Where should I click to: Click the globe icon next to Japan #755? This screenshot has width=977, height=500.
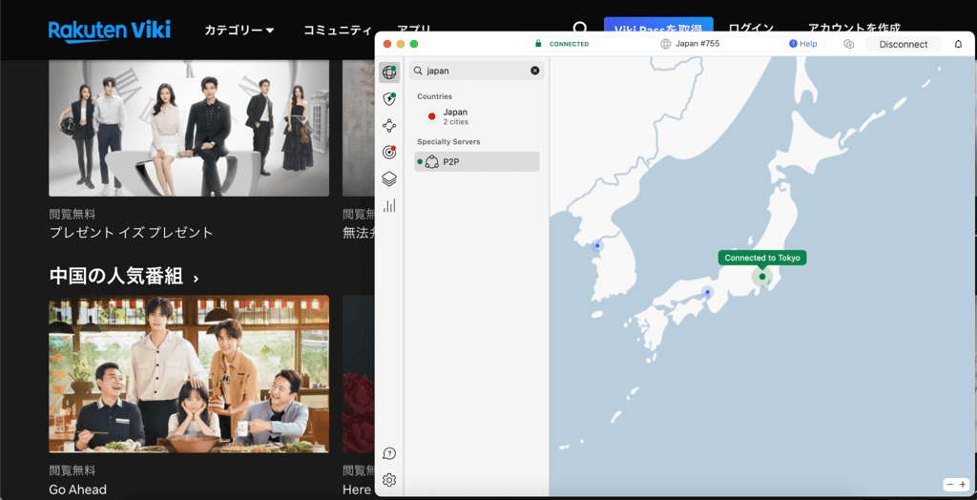click(665, 44)
